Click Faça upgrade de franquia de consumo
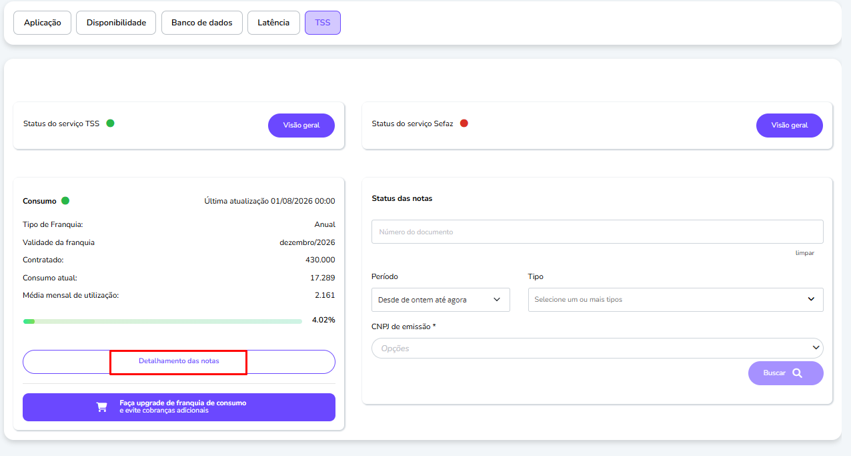 [179, 407]
